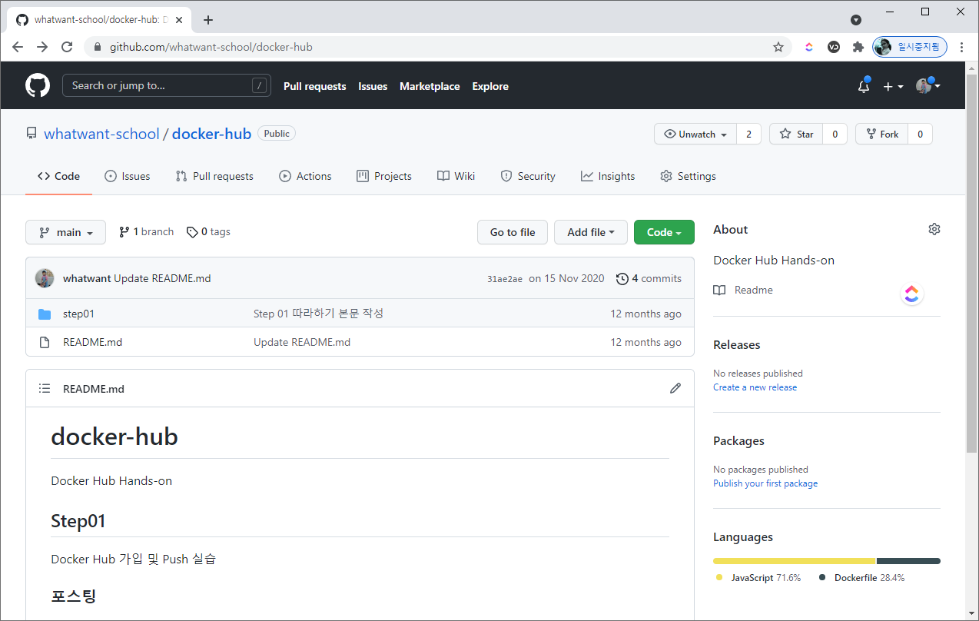This screenshot has height=621, width=979.
Task: Open Marketplace in the top navigation
Action: tap(430, 86)
